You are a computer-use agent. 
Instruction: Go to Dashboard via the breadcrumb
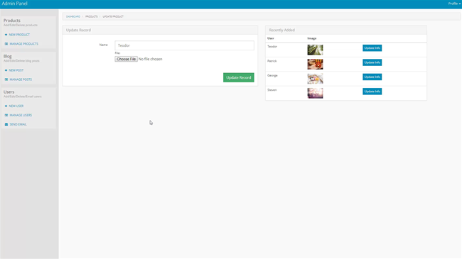(73, 16)
